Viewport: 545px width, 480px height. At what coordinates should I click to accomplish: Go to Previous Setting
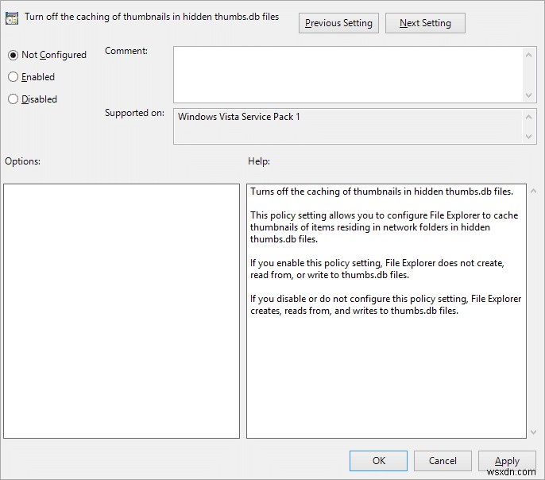[338, 23]
